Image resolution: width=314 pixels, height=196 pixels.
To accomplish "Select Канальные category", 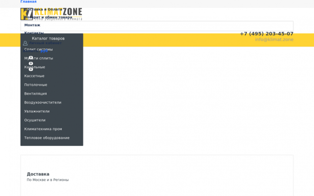I will point(35,67).
